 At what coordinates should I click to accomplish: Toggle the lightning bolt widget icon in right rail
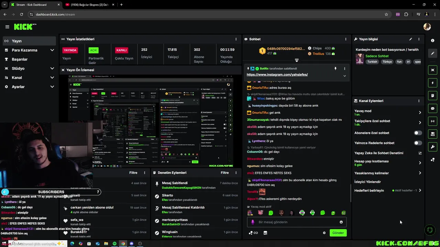pyautogui.click(x=432, y=83)
